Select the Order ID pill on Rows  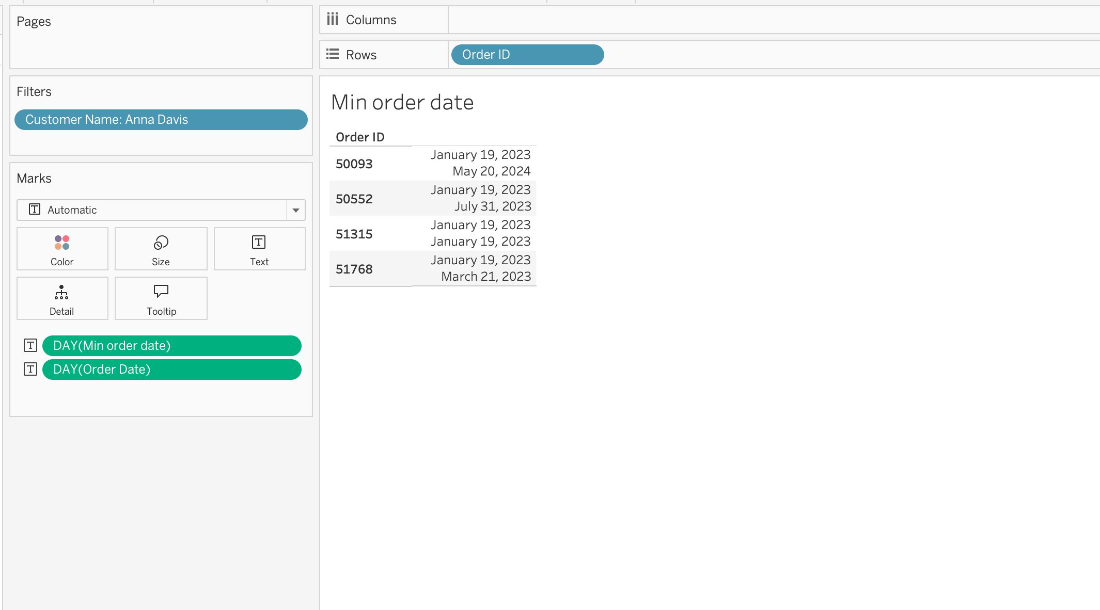coord(527,55)
